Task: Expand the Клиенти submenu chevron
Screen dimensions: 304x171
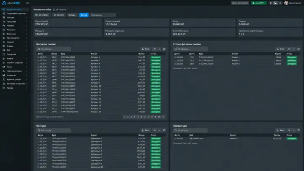Action: 27,42
